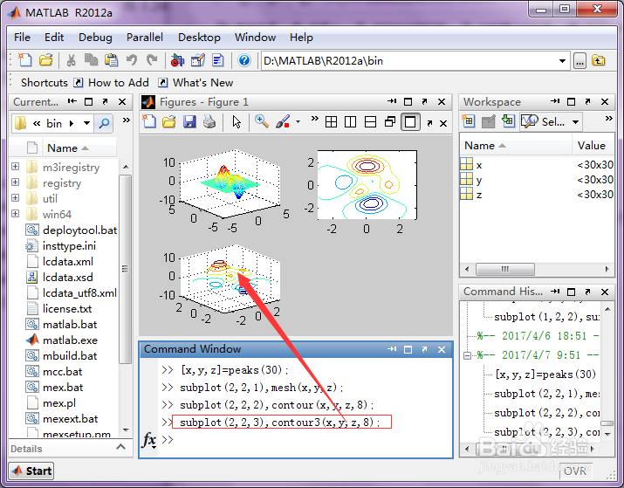Sort Workspace by Value column header
The height and width of the screenshot is (488, 624).
[593, 146]
